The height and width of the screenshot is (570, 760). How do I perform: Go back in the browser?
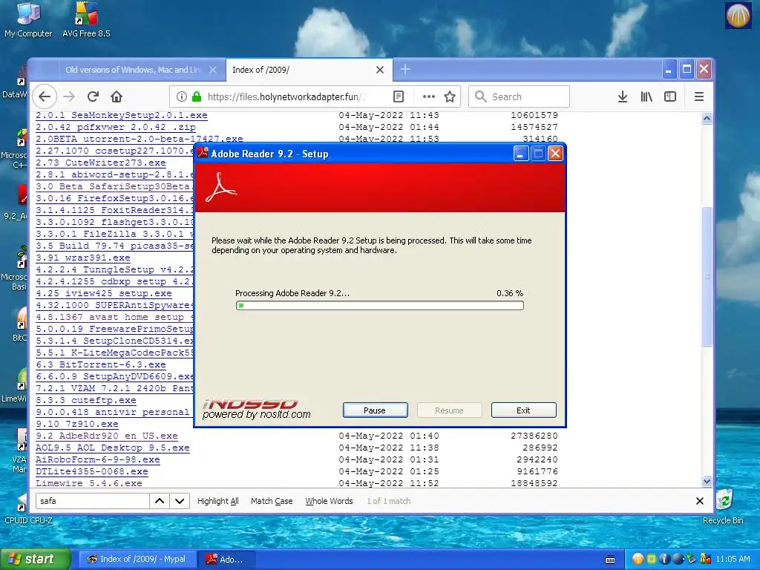click(45, 96)
